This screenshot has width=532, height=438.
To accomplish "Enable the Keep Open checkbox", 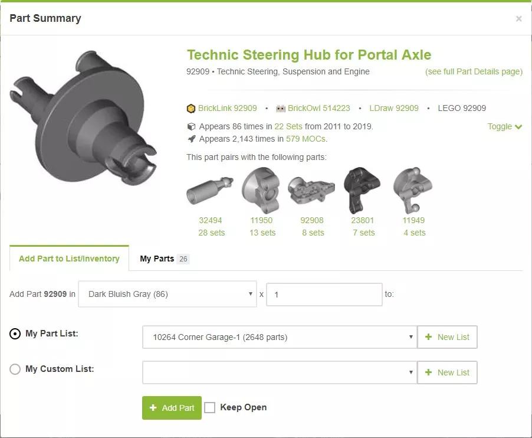I will point(210,407).
